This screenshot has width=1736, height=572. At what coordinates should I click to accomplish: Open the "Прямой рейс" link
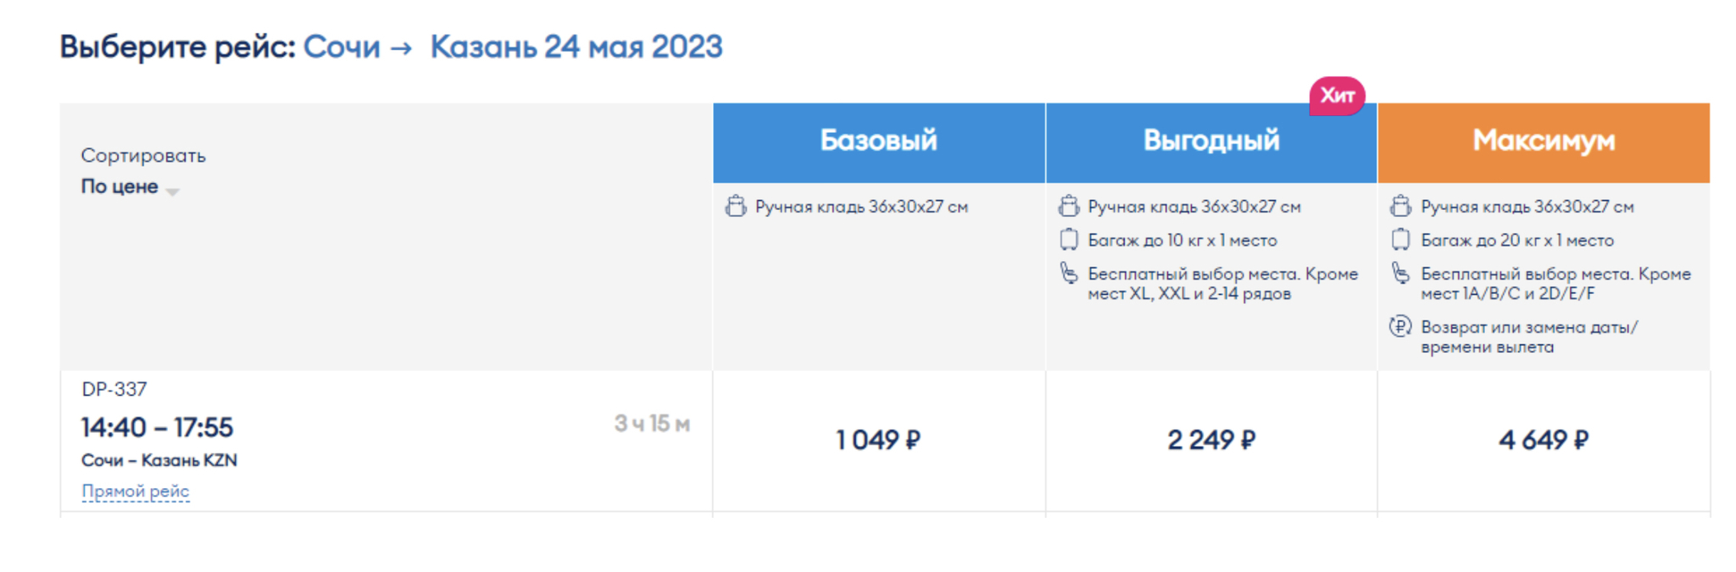(136, 491)
